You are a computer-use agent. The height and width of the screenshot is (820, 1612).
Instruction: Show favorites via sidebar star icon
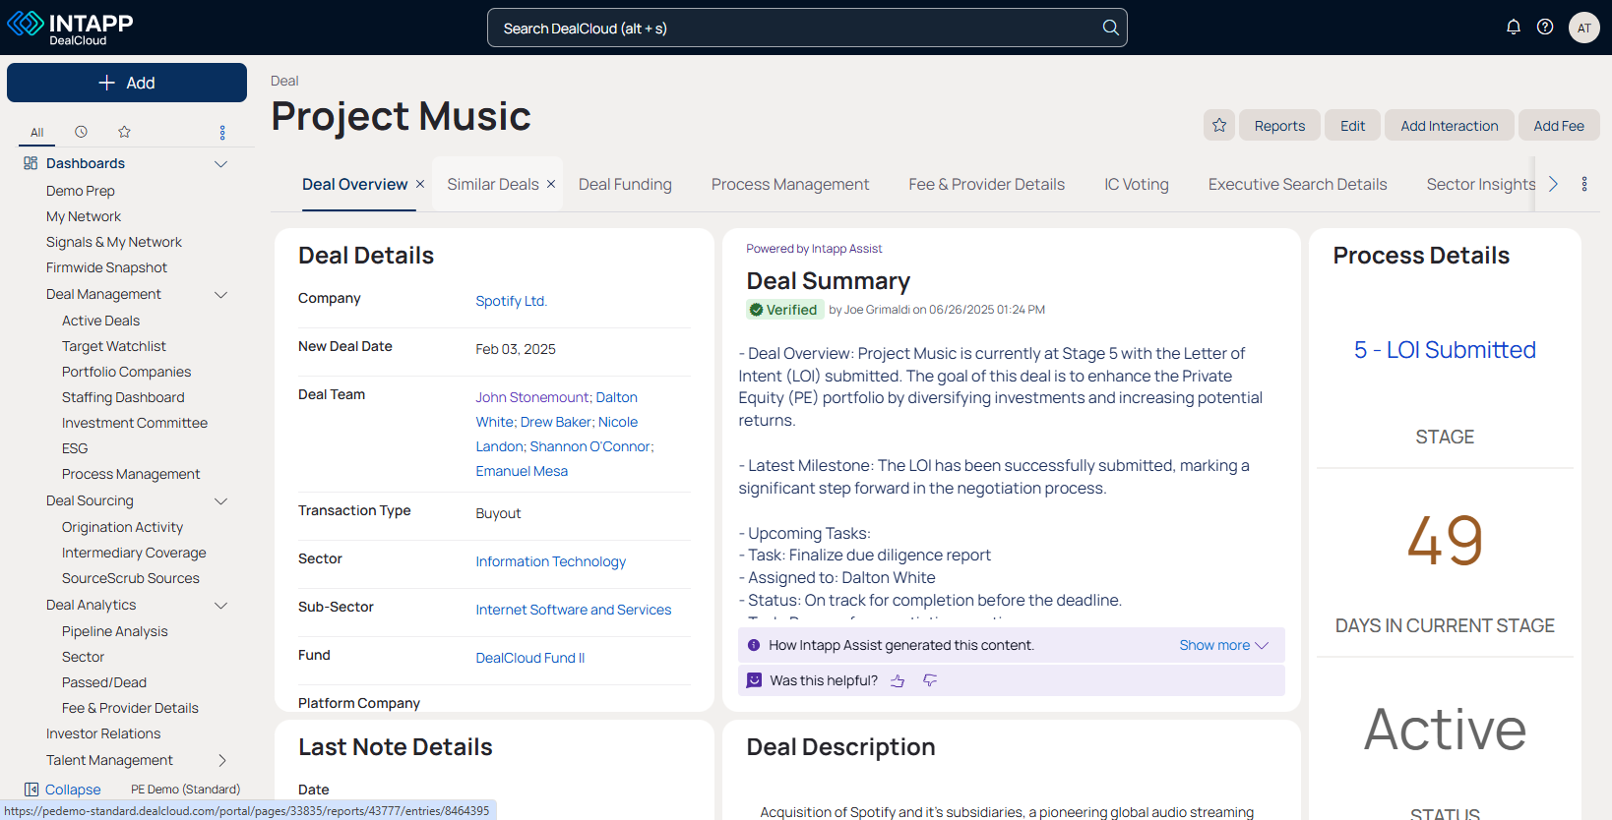[x=124, y=132]
